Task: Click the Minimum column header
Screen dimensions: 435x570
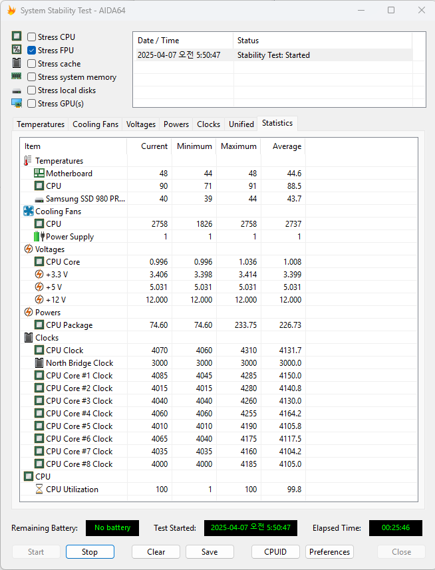Action: tap(194, 146)
